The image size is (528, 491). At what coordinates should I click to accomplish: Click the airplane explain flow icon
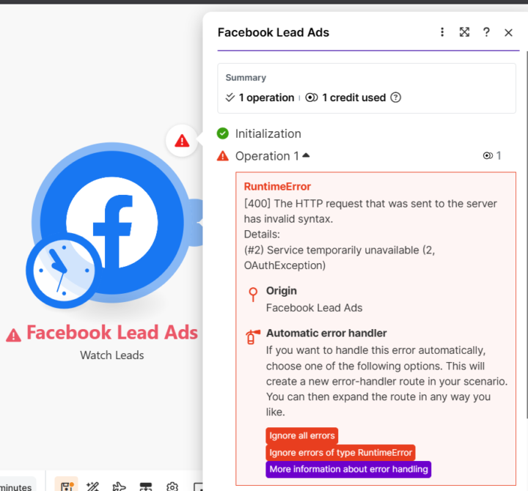pos(119,487)
